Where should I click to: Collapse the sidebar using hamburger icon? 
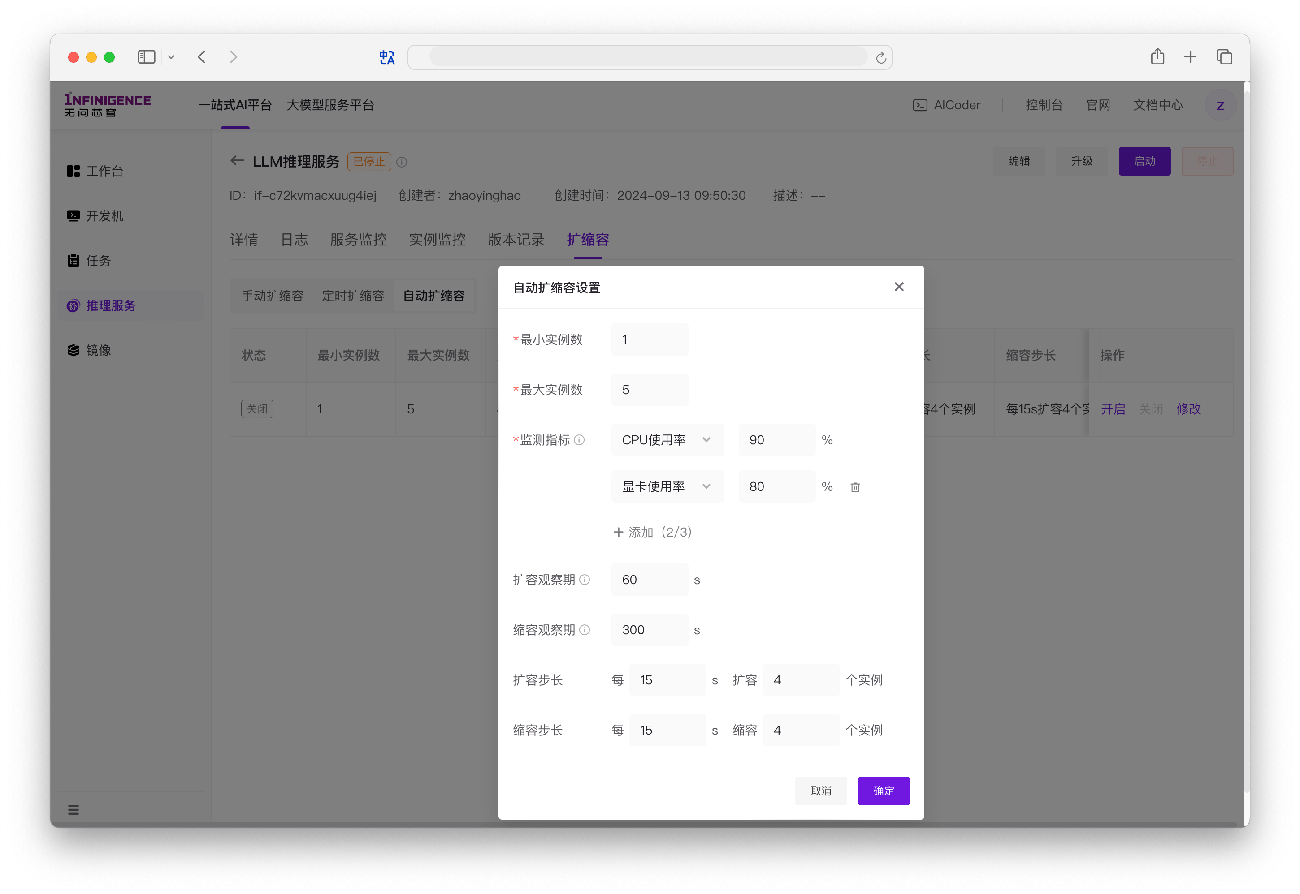[x=74, y=809]
